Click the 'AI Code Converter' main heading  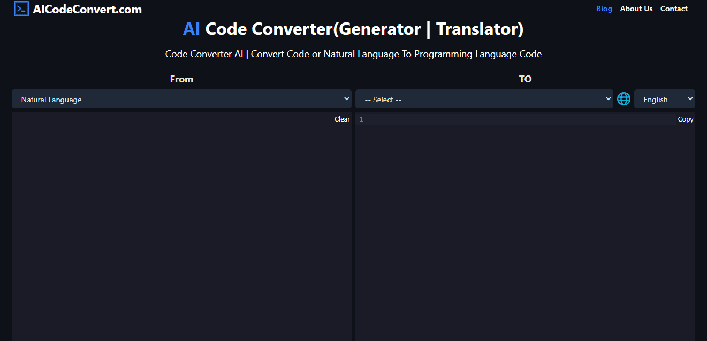353,29
